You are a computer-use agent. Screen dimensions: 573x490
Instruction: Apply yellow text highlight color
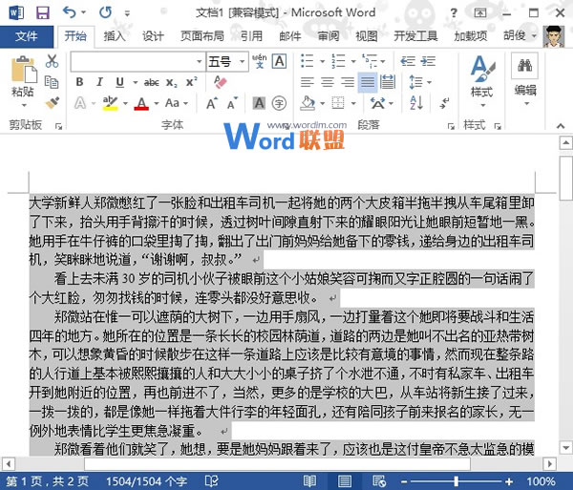click(x=110, y=103)
